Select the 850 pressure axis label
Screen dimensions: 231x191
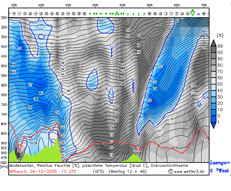4,133
